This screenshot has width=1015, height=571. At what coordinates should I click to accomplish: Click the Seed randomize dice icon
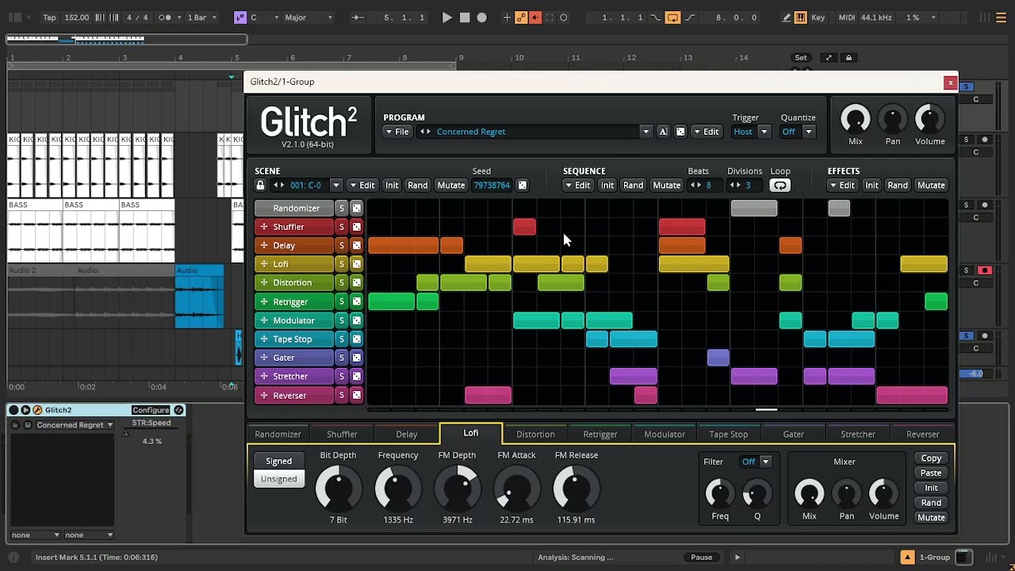522,186
